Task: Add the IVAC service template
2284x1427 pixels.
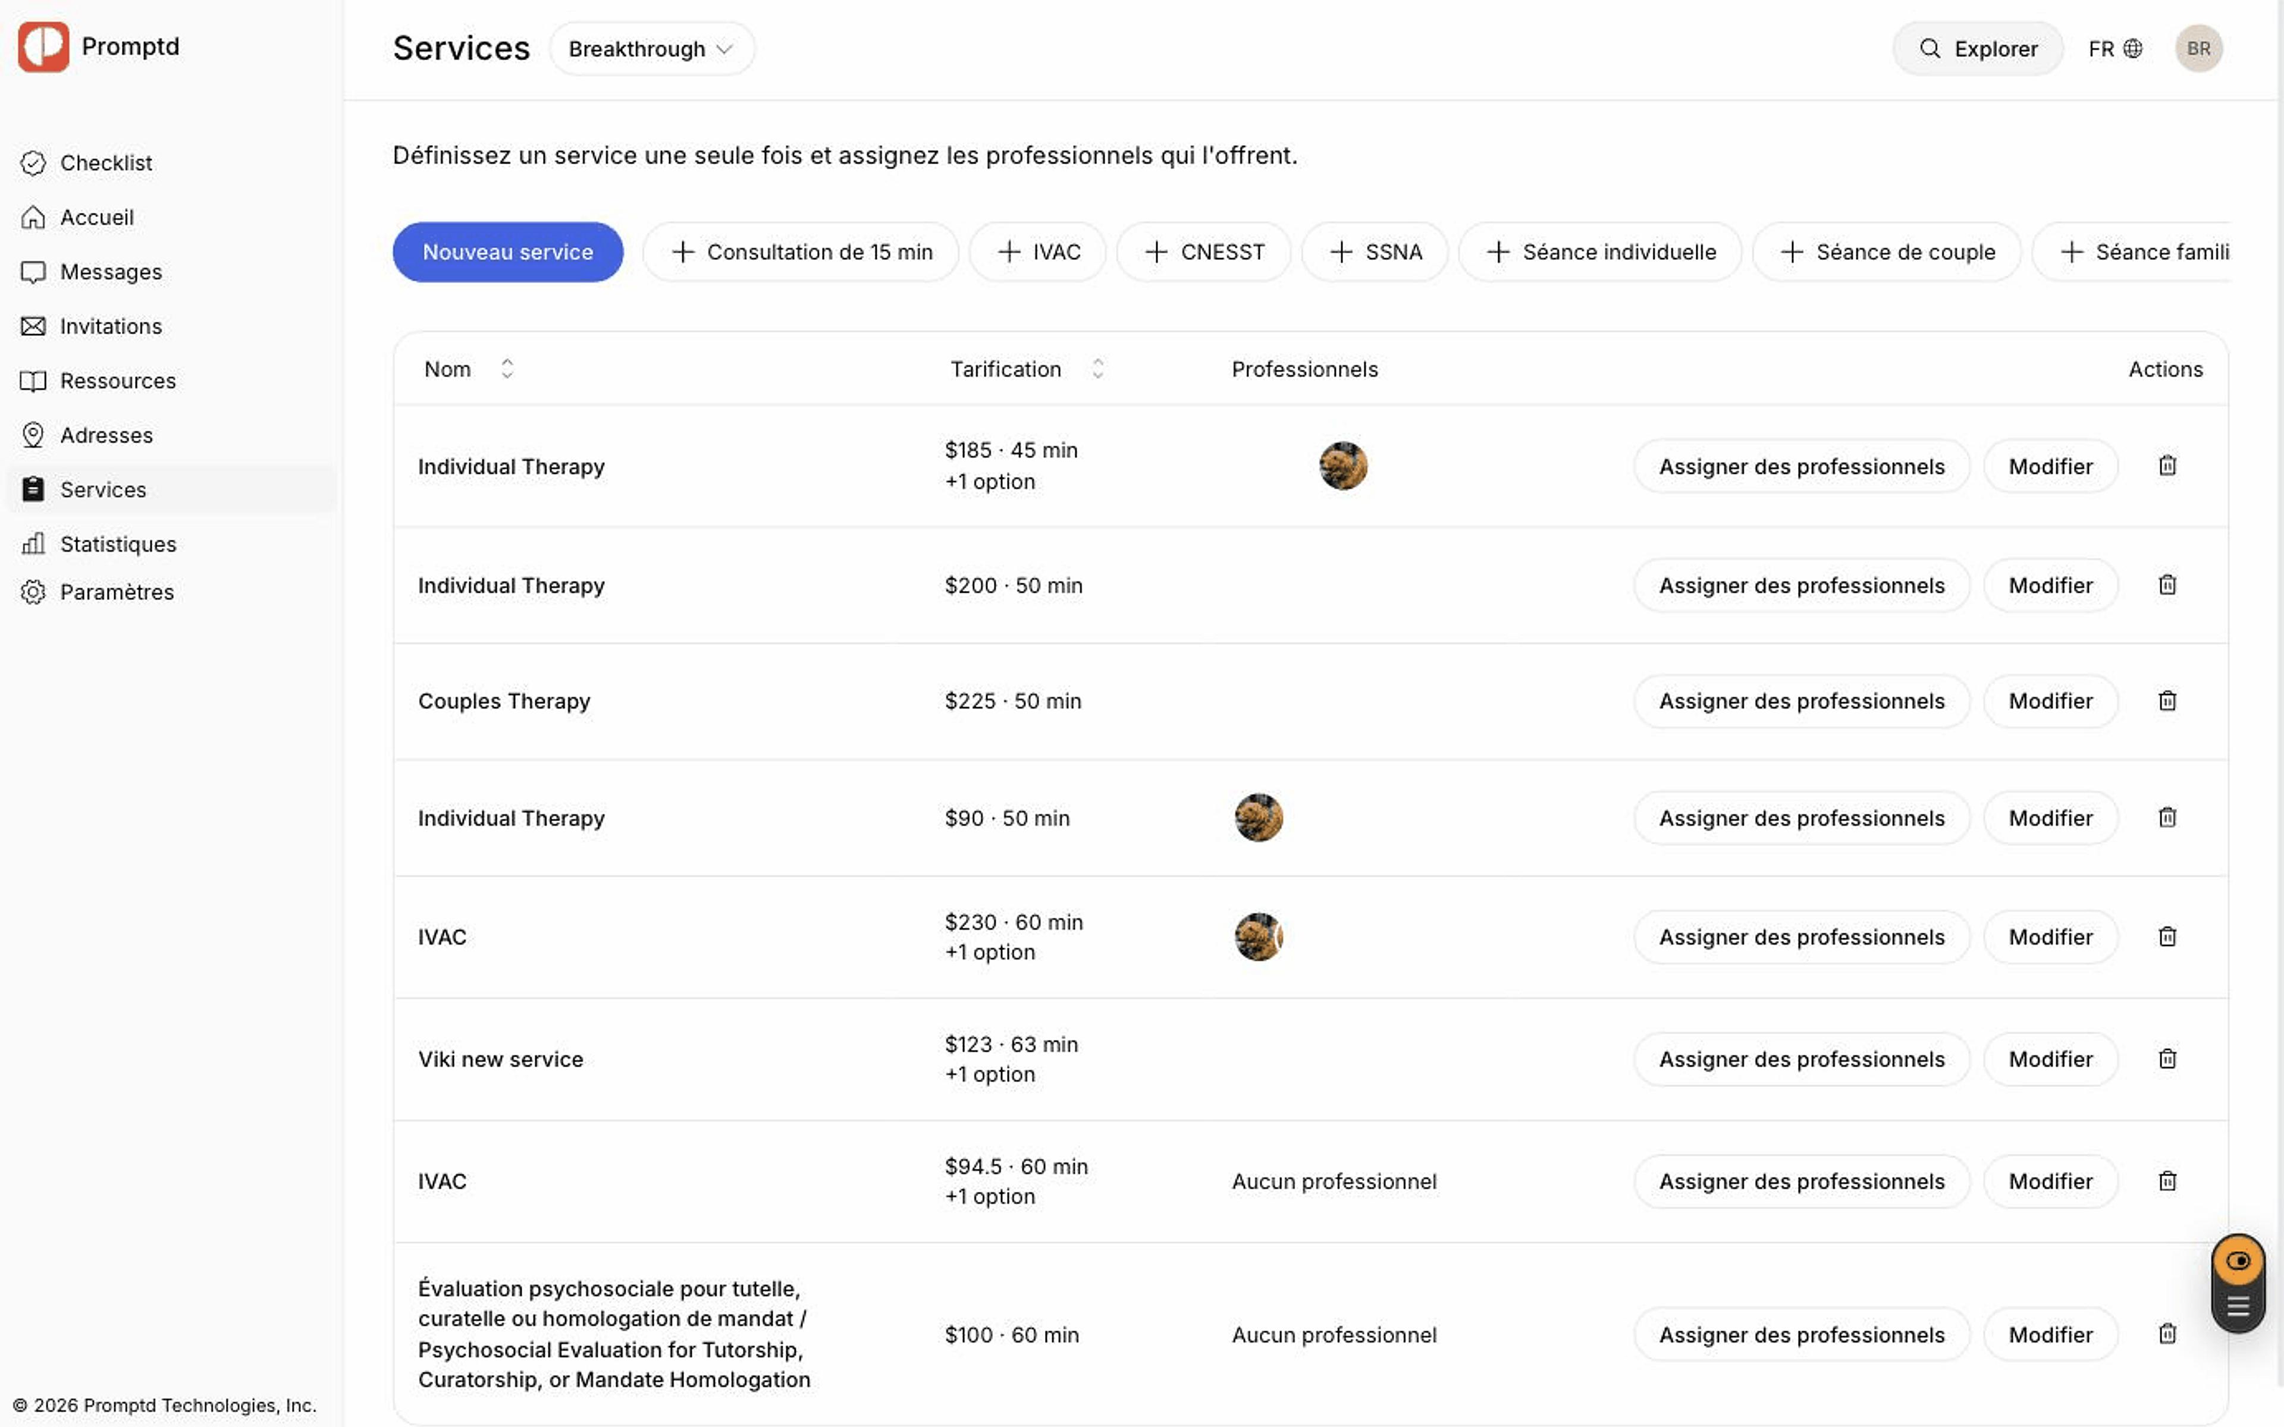Action: pyautogui.click(x=1038, y=252)
